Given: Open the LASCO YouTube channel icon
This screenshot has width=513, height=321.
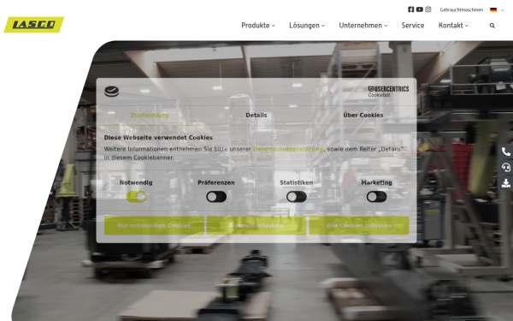Looking at the screenshot, I should [x=420, y=9].
